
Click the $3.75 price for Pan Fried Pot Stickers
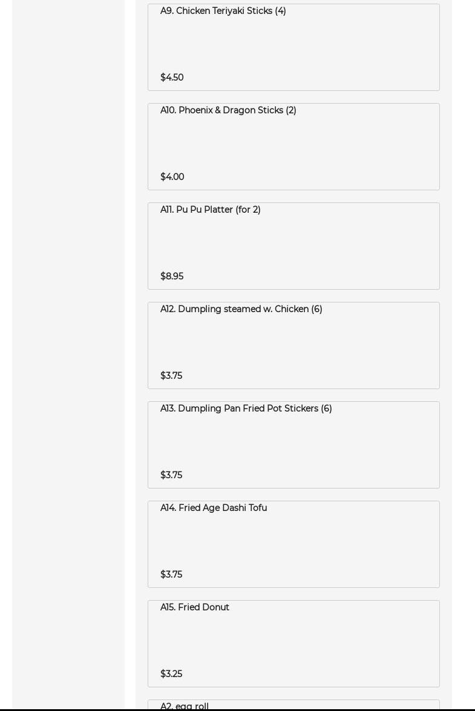click(171, 475)
